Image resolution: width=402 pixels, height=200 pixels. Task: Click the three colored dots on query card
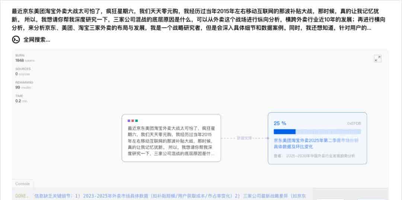click(x=133, y=120)
